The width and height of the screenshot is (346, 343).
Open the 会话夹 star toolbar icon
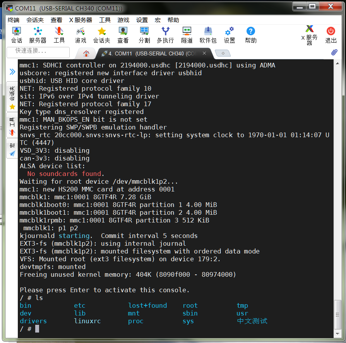(101, 35)
